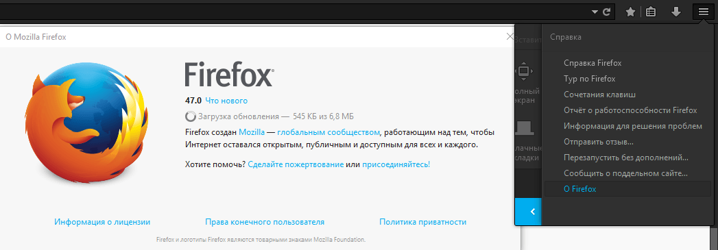Click the reload page icon

tap(606, 12)
